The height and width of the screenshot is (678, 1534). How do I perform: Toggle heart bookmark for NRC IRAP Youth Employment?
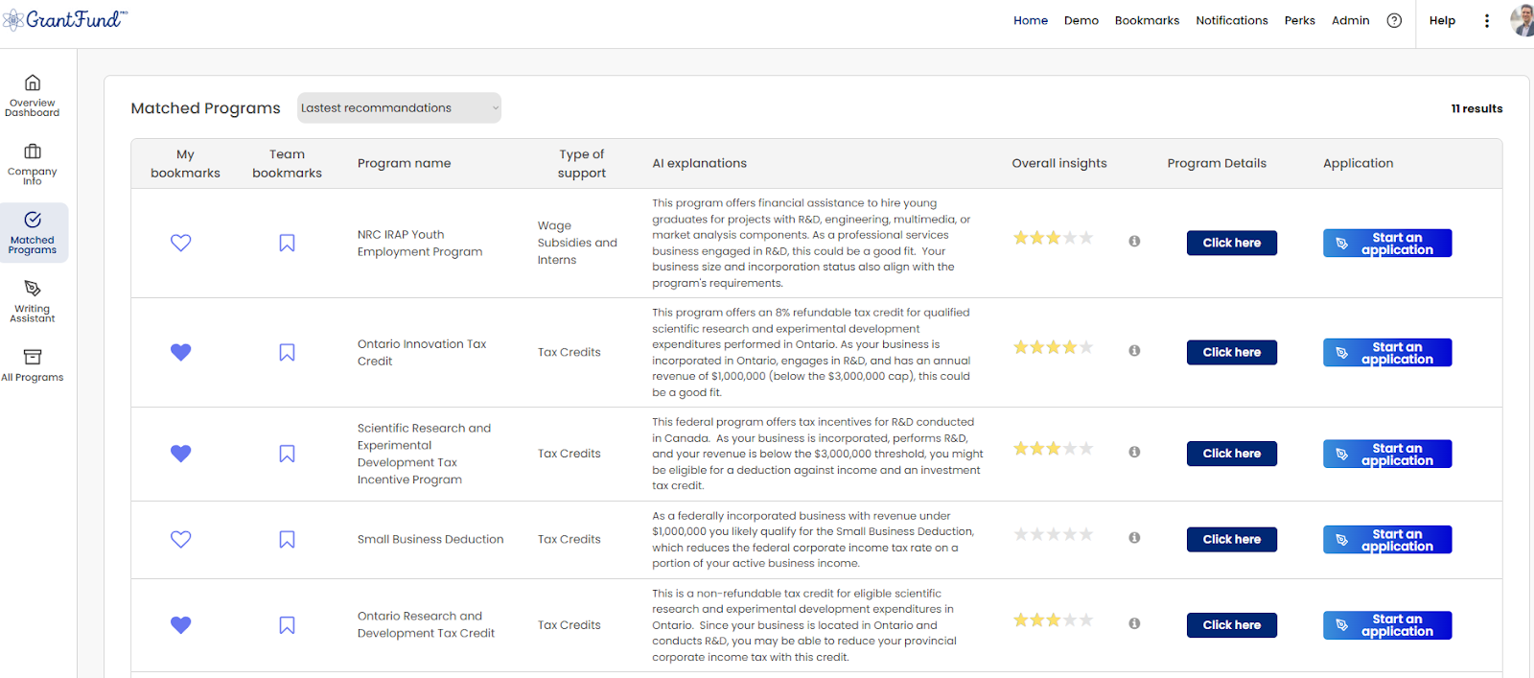pos(181,243)
